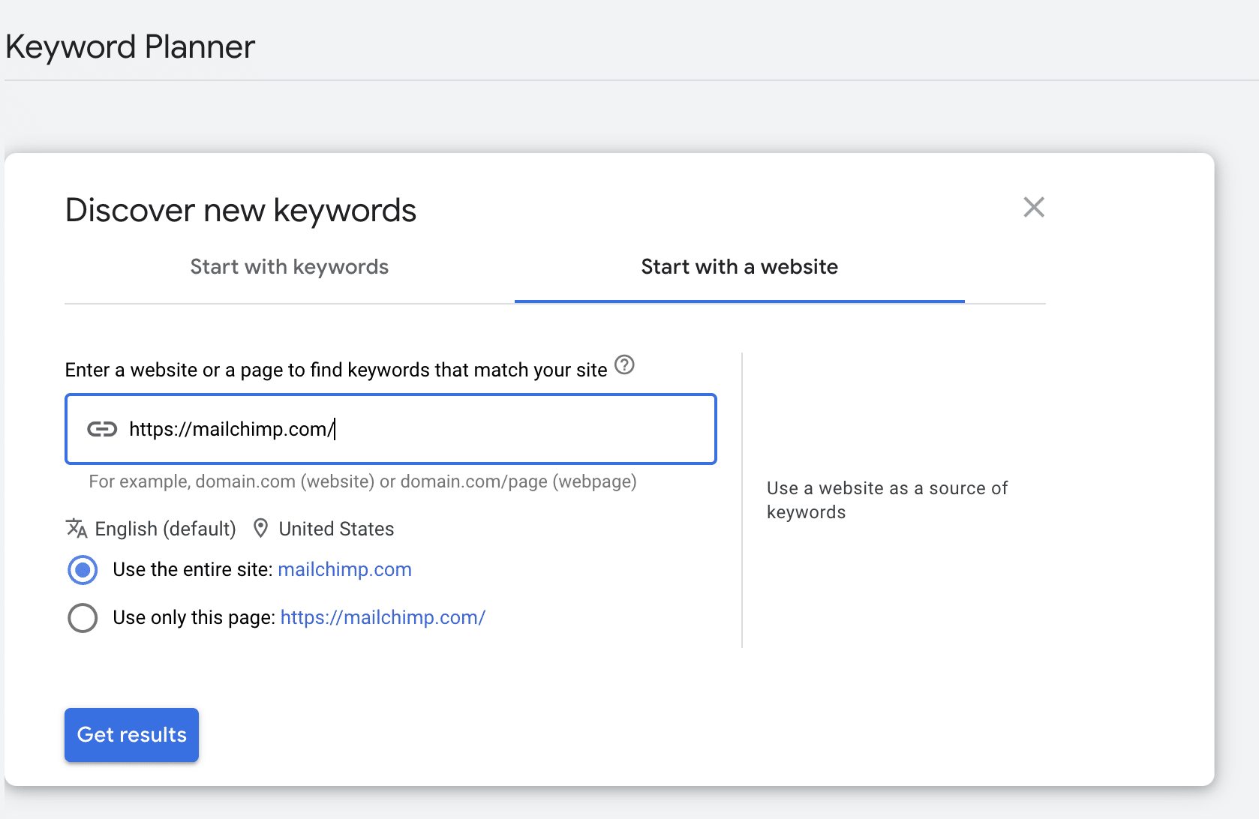
Task: Change the English (default) language setting
Action: click(x=165, y=529)
